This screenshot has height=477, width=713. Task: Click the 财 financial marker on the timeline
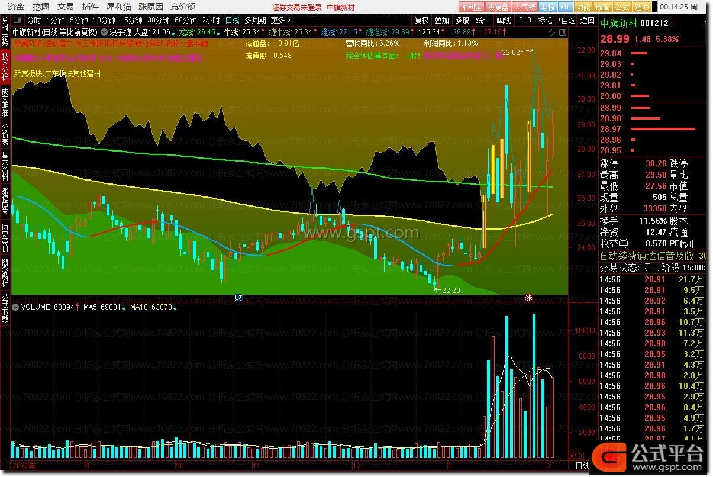coord(238,298)
